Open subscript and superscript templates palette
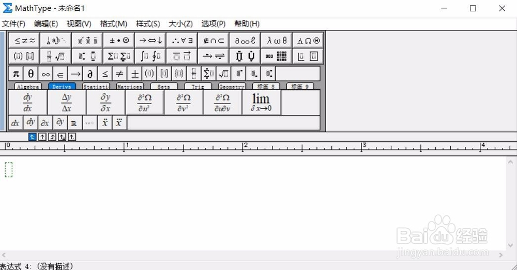 87,56
